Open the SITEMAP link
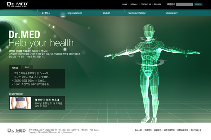Screen dimensions: 211x140 pos(134,5)
